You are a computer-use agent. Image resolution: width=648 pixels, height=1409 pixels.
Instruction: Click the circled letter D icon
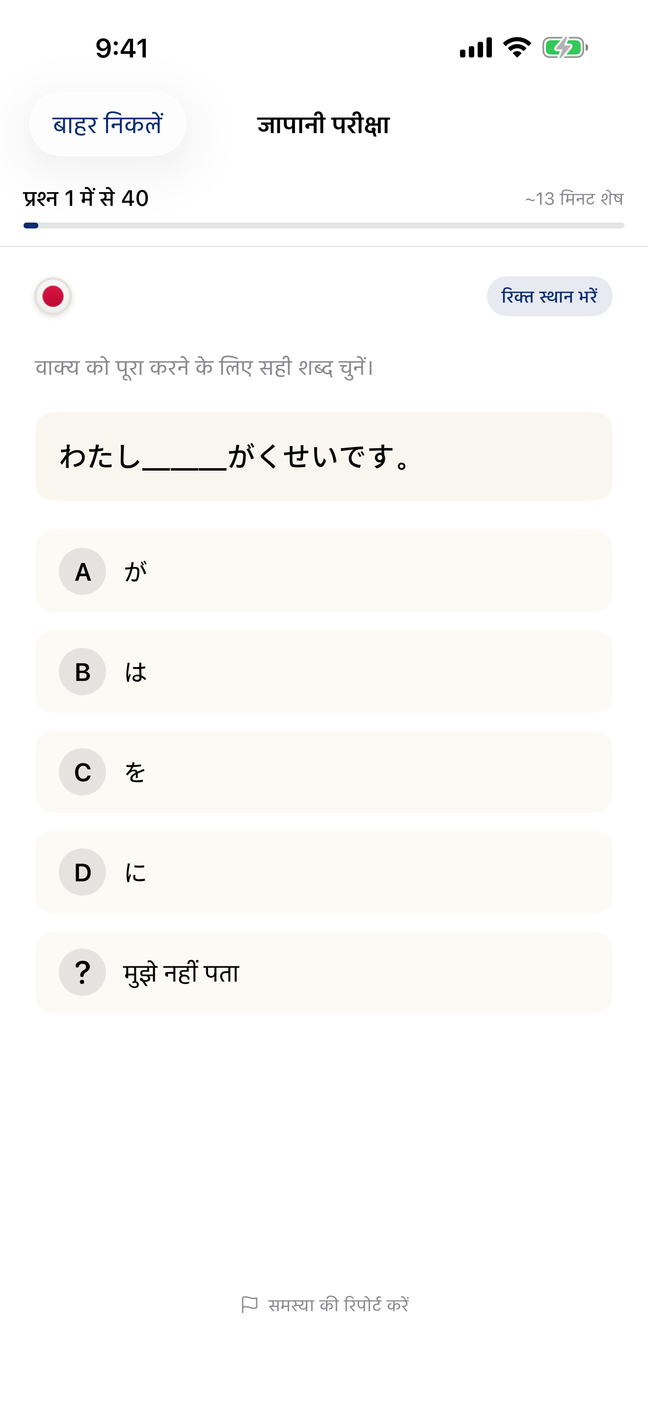point(82,873)
